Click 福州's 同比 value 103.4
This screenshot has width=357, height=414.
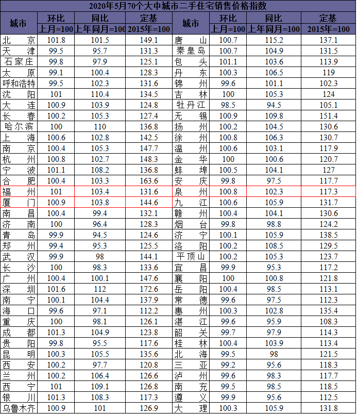[100, 192]
